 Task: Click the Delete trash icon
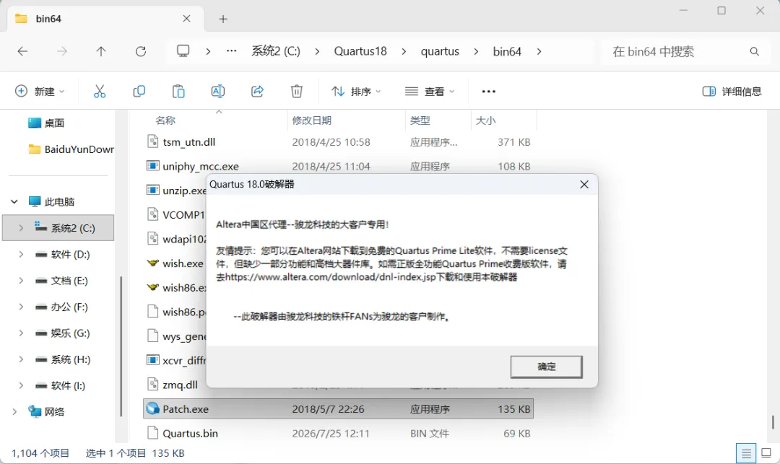(297, 92)
